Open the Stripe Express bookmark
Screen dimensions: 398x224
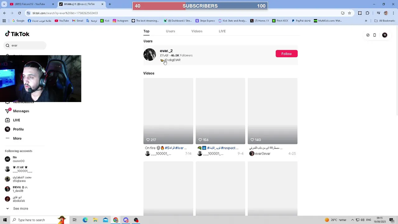pyautogui.click(x=205, y=21)
